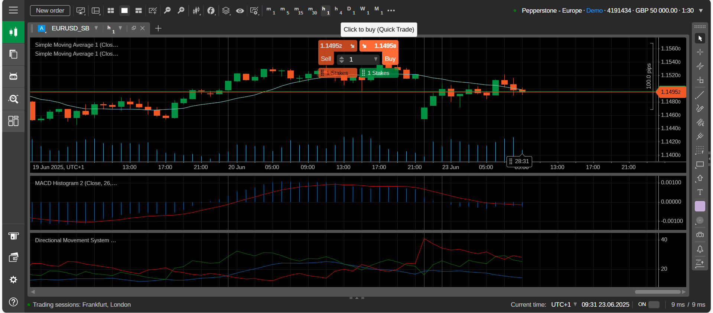This screenshot has width=713, height=313.
Task: Click the Demo account link
Action: click(x=594, y=10)
